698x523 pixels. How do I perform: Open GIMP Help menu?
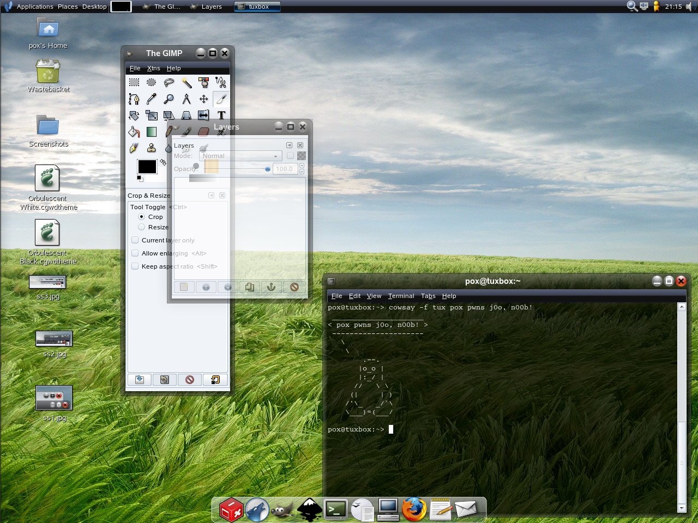pyautogui.click(x=173, y=68)
